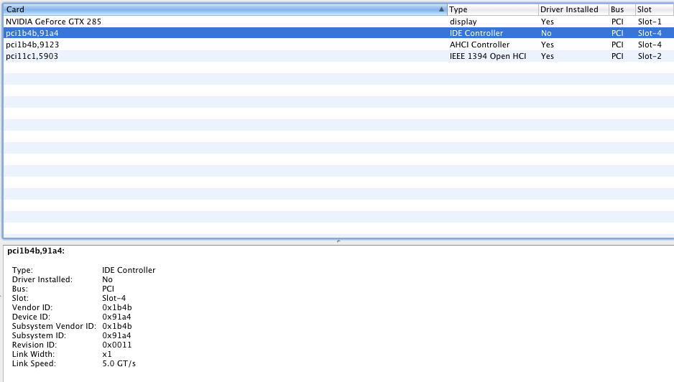Click the 'IDE Controller' type cell in table
Image resolution: width=674 pixels, height=382 pixels.
tap(476, 33)
